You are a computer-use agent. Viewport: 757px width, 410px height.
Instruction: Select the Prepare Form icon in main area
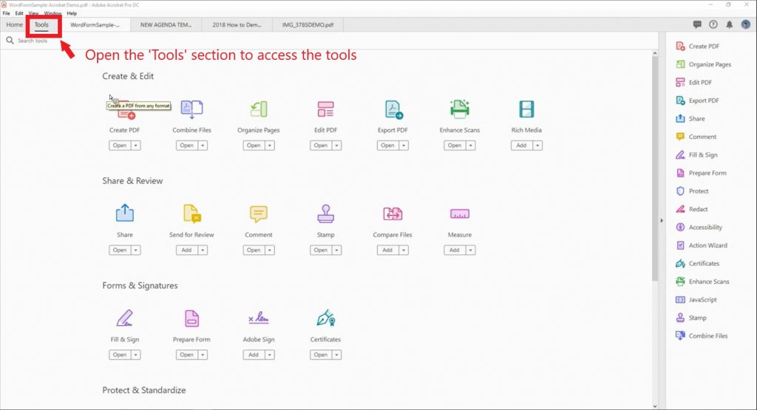(x=191, y=318)
